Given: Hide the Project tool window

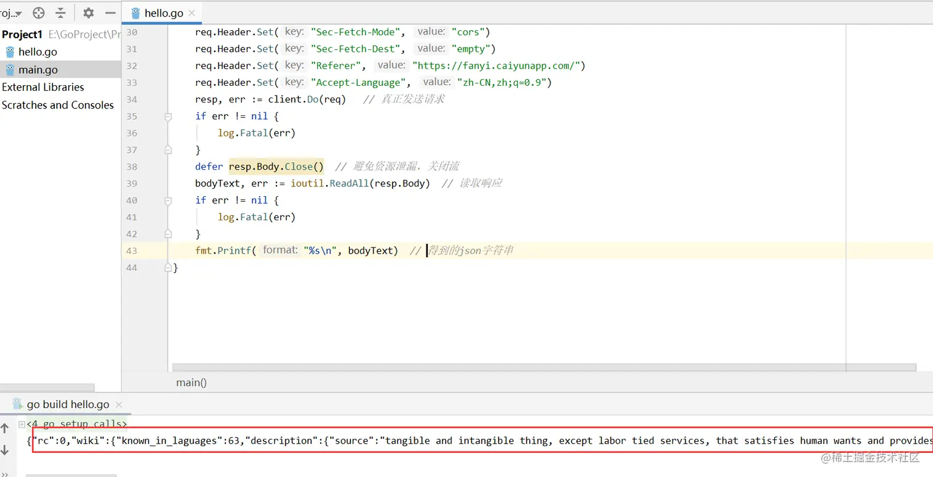Looking at the screenshot, I should (x=110, y=13).
